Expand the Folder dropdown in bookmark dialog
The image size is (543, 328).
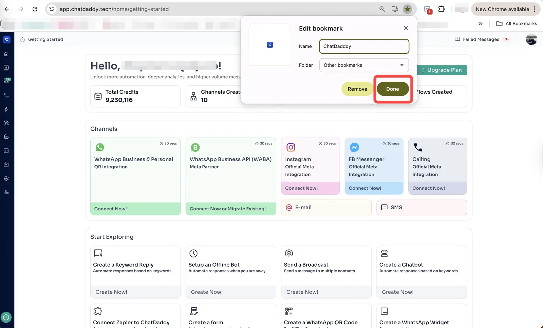click(x=364, y=65)
